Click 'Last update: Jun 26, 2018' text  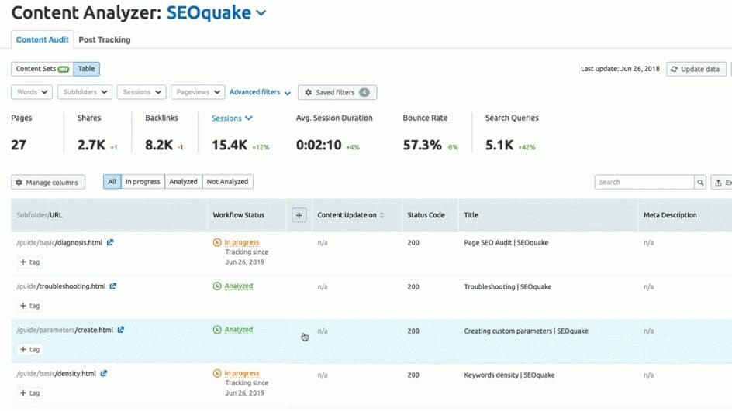(620, 69)
